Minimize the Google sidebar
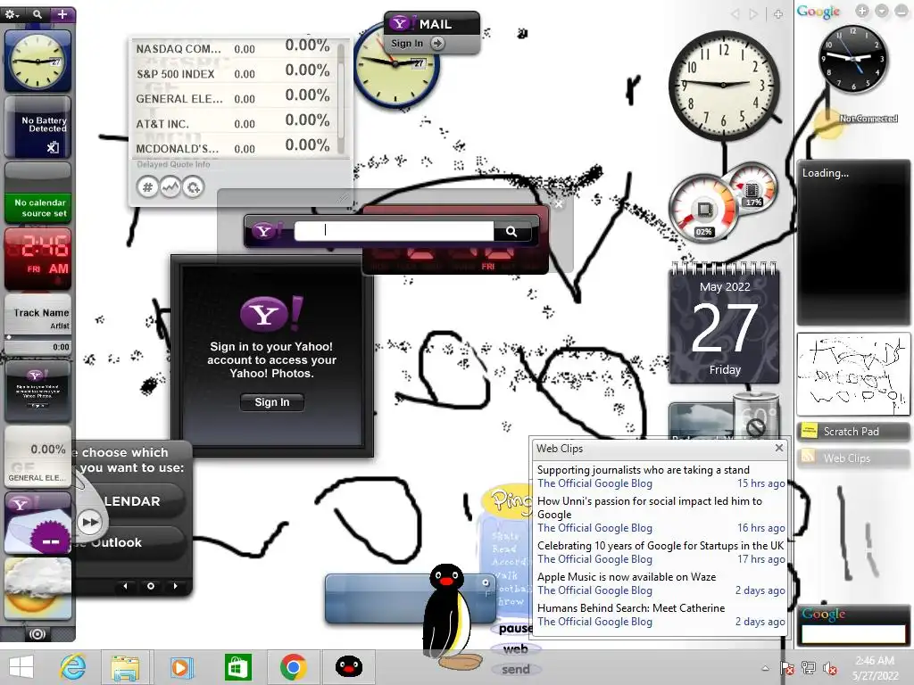Screen dimensions: 914x685 [902, 11]
